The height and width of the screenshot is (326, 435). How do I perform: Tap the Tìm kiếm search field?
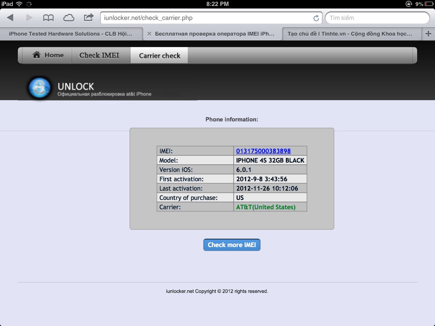[377, 18]
